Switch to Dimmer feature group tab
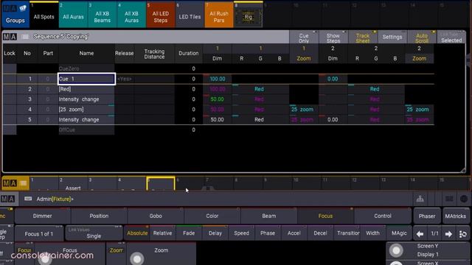The width and height of the screenshot is (472, 265). click(43, 216)
